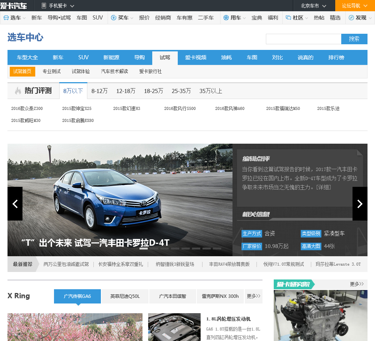Open the 排行榜 nav item
Image resolution: width=375 pixels, height=341 pixels.
click(336, 57)
